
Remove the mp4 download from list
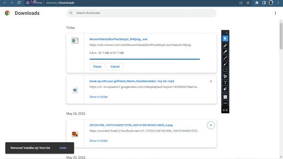coord(211,81)
